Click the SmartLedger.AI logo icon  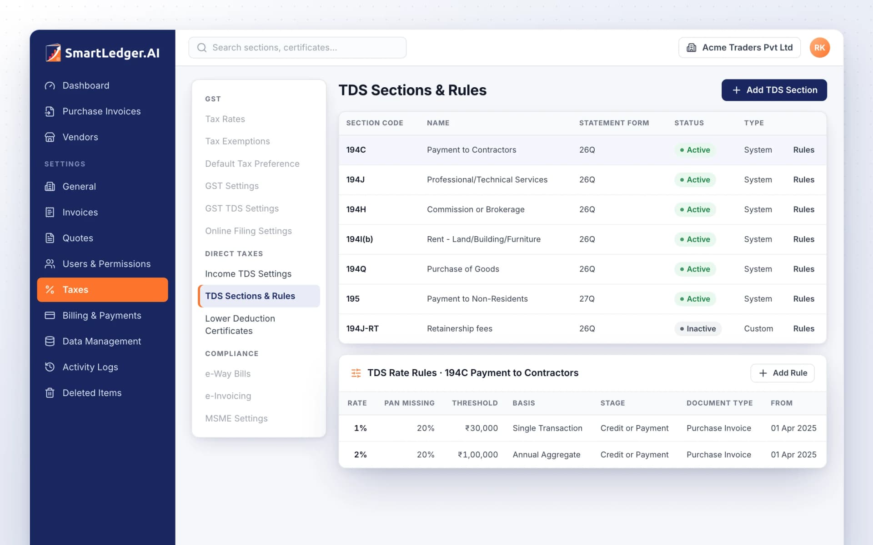53,53
